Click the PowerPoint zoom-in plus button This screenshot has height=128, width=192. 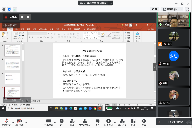pos(147,105)
